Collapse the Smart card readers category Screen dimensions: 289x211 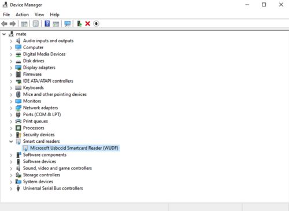coord(11,142)
